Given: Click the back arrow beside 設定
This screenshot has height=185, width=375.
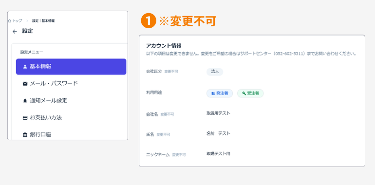Looking at the screenshot, I should click(x=15, y=32).
